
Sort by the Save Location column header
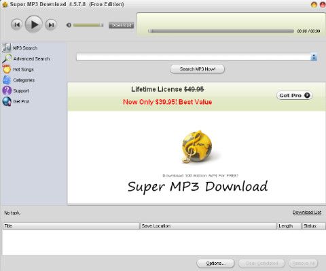click(209, 226)
